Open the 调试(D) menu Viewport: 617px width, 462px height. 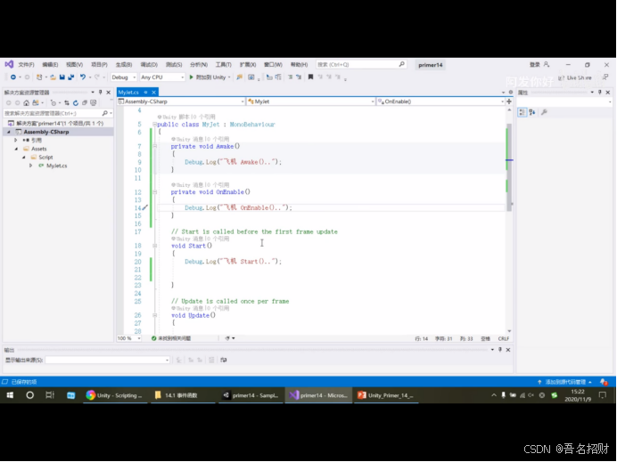149,65
